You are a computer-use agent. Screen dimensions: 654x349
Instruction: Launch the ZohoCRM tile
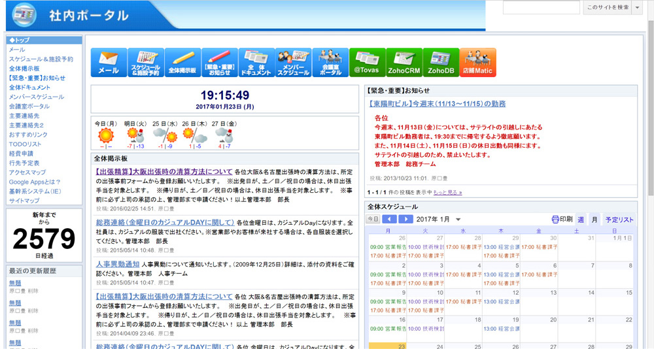pyautogui.click(x=404, y=63)
